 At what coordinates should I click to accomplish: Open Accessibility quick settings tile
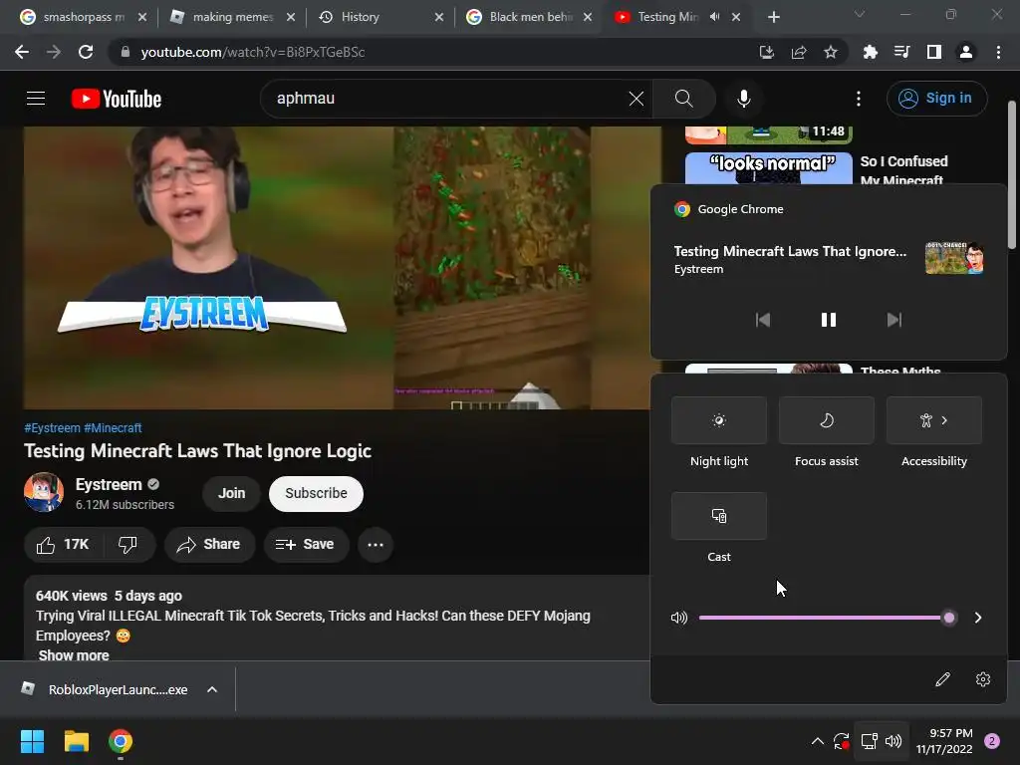tap(934, 420)
